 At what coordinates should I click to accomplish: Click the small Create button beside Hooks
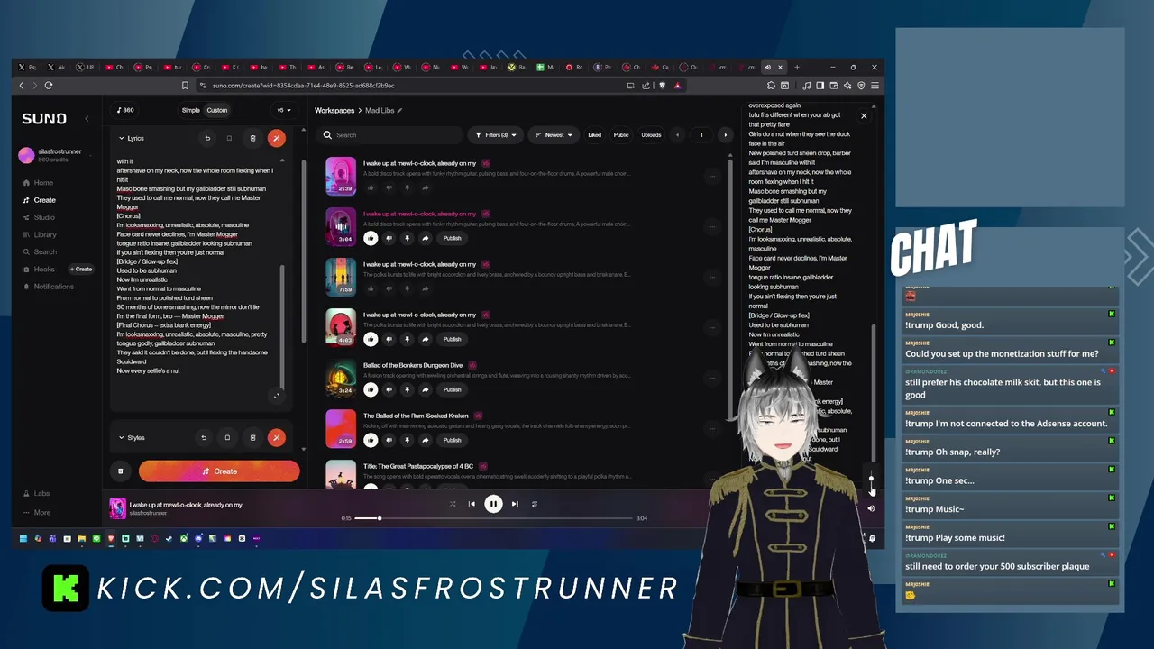pyautogui.click(x=81, y=270)
